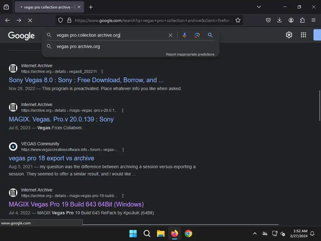Click "Internet Archive" name above Sony Vegas 8.0
Viewport: 321px width, 241px height.
coord(37,66)
